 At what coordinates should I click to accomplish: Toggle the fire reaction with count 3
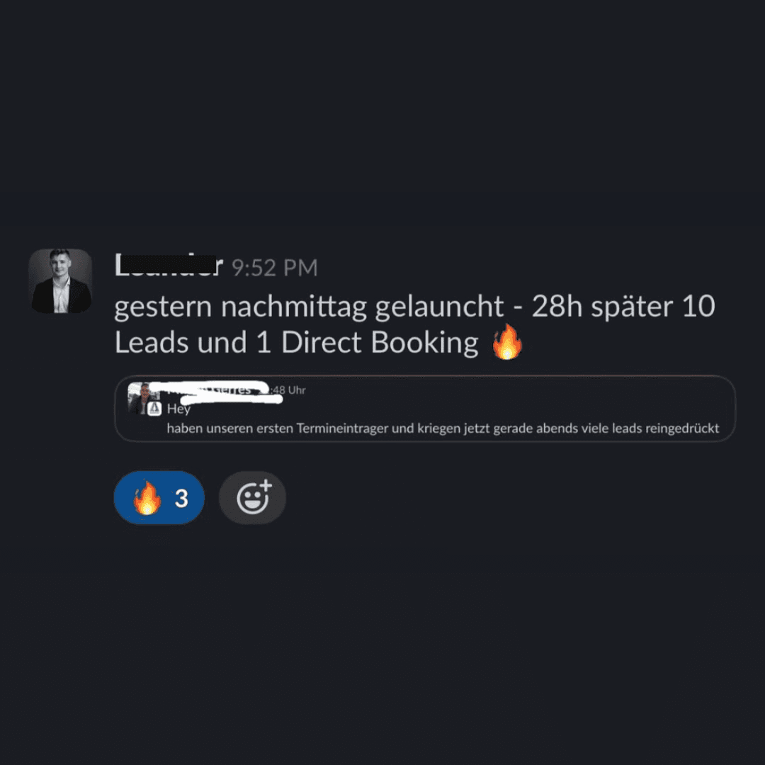159,498
